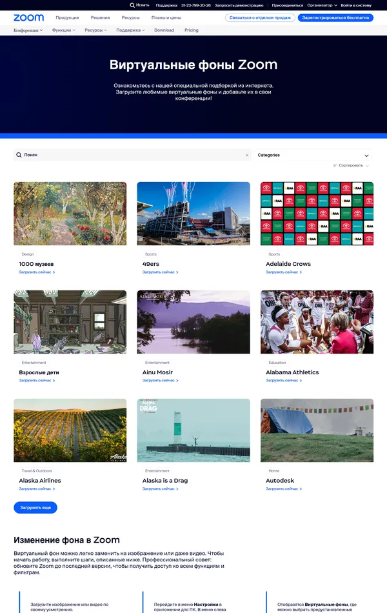The height and width of the screenshot is (613, 387).
Task: Open the Взрослые дети workshop thumbnail
Action: pos(70,322)
